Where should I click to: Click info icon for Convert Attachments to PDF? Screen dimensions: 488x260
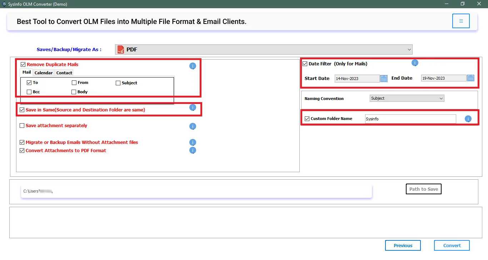(x=193, y=150)
